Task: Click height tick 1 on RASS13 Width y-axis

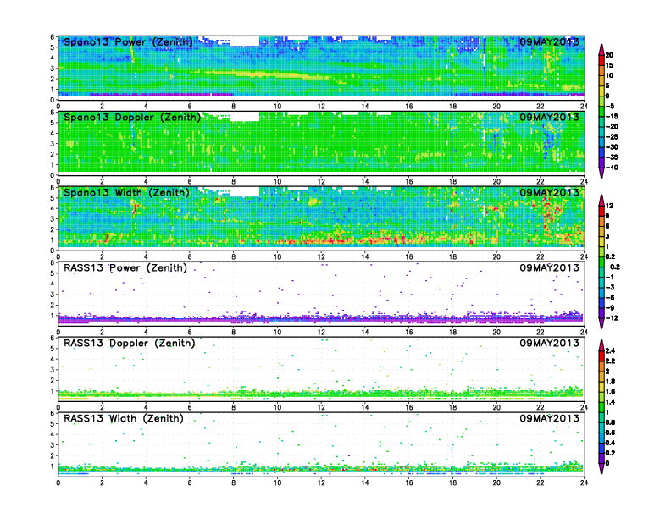Action: [53, 466]
